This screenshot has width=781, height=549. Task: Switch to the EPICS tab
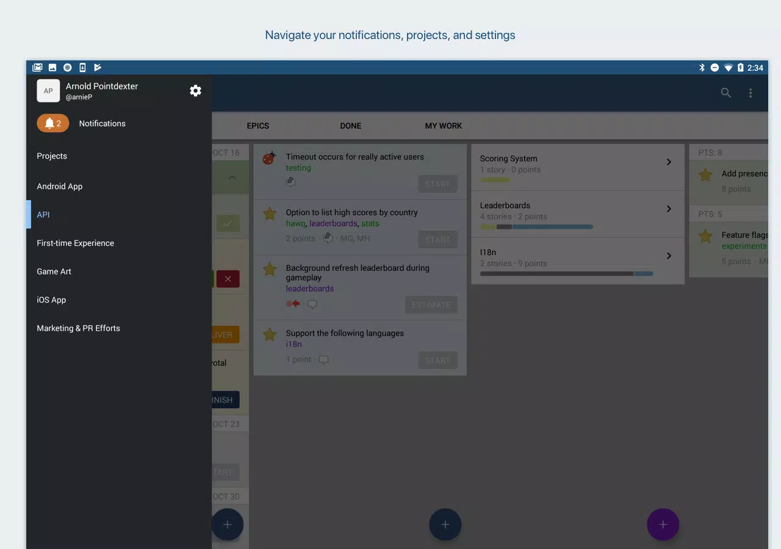pos(257,126)
